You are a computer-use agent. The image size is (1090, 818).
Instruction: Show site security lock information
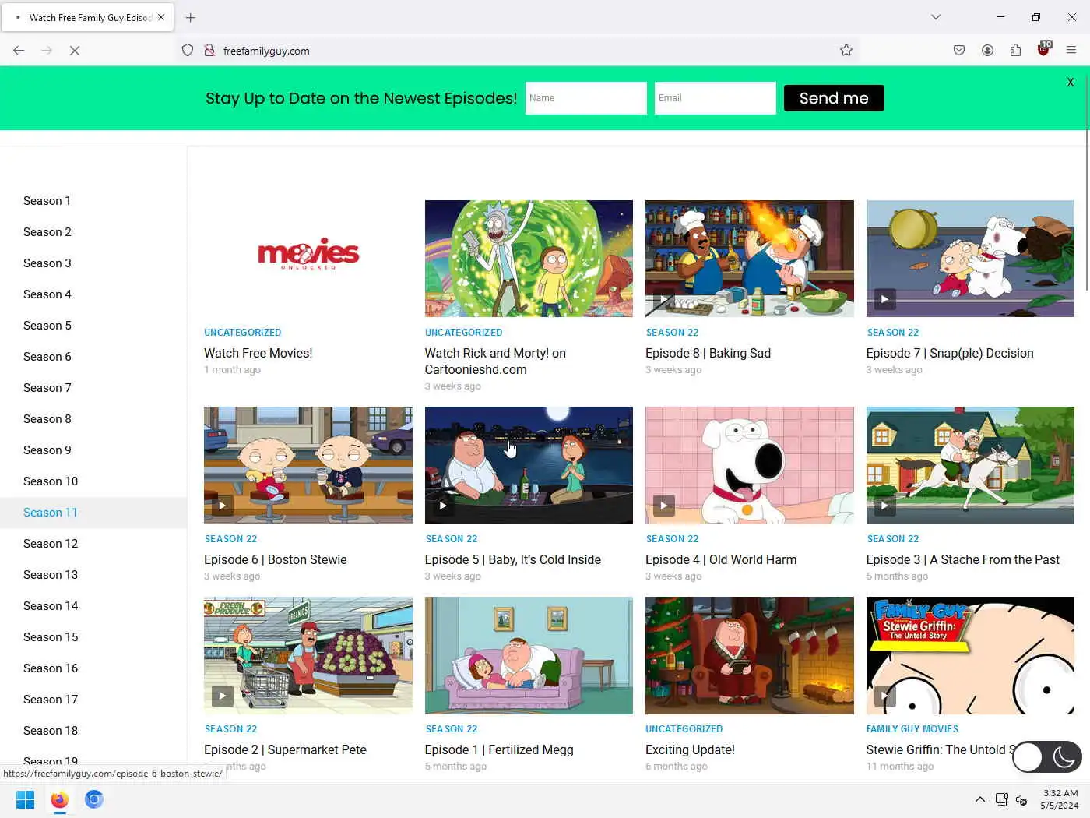pyautogui.click(x=209, y=51)
